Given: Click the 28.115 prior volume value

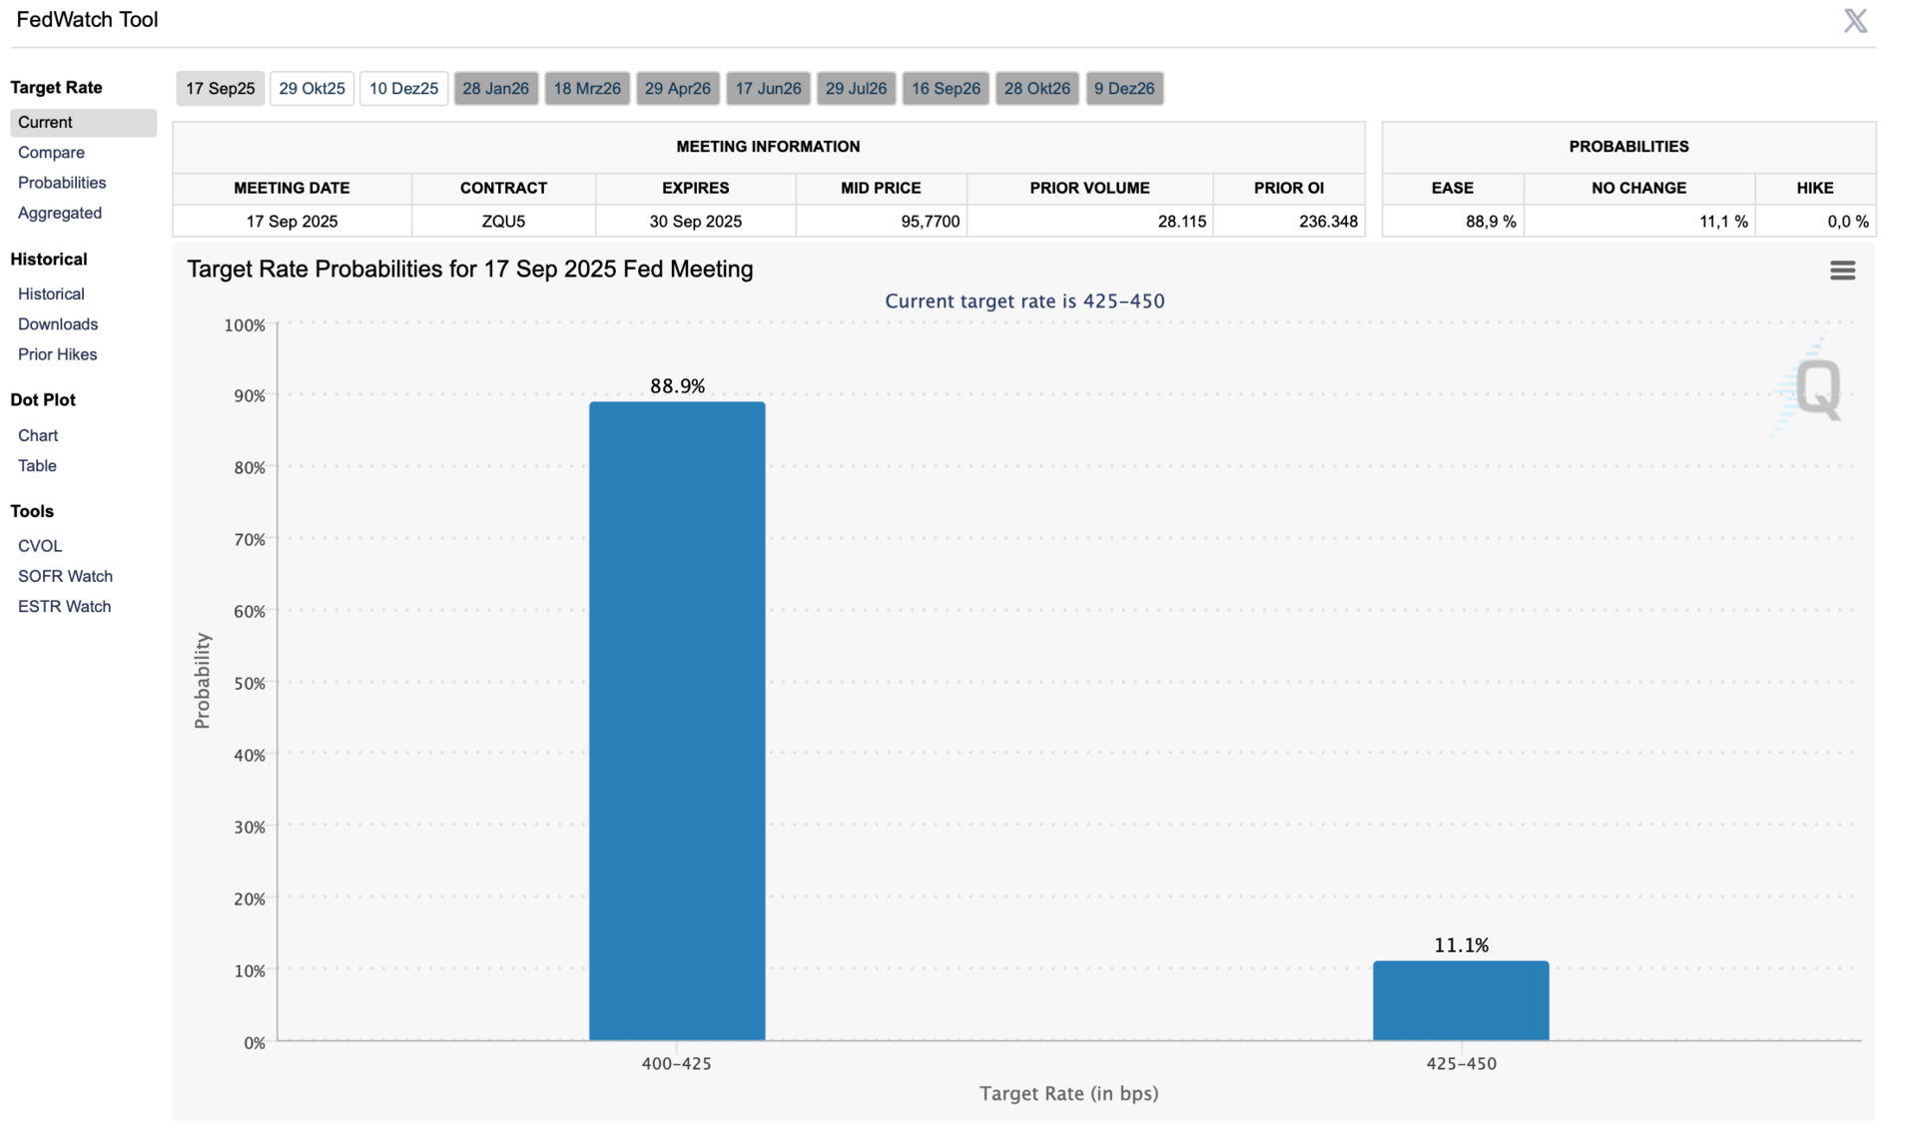Looking at the screenshot, I should (x=1182, y=221).
